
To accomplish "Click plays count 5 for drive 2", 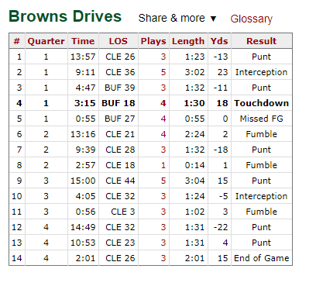I will [x=163, y=72].
